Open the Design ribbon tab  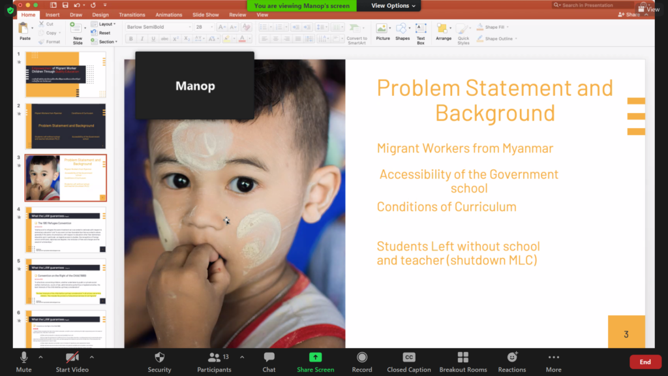coord(100,15)
